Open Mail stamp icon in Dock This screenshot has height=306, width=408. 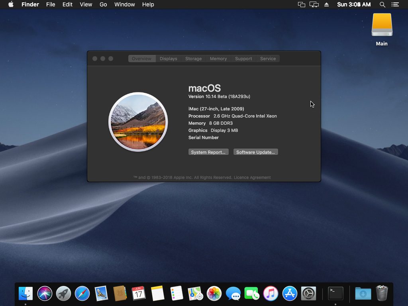click(x=101, y=293)
